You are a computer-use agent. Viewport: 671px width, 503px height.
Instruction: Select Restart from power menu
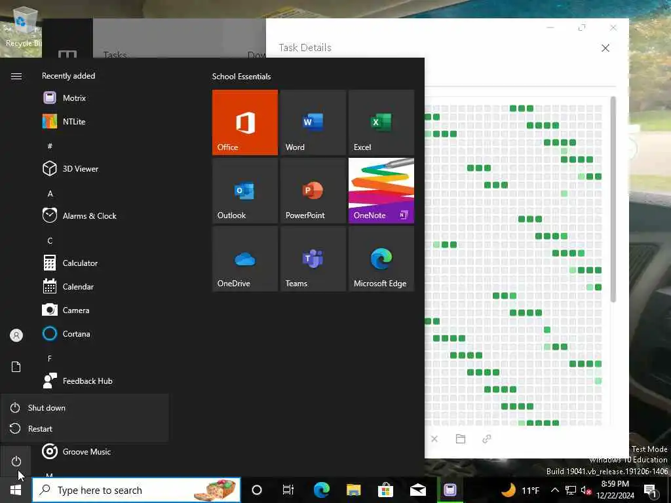(x=85, y=428)
